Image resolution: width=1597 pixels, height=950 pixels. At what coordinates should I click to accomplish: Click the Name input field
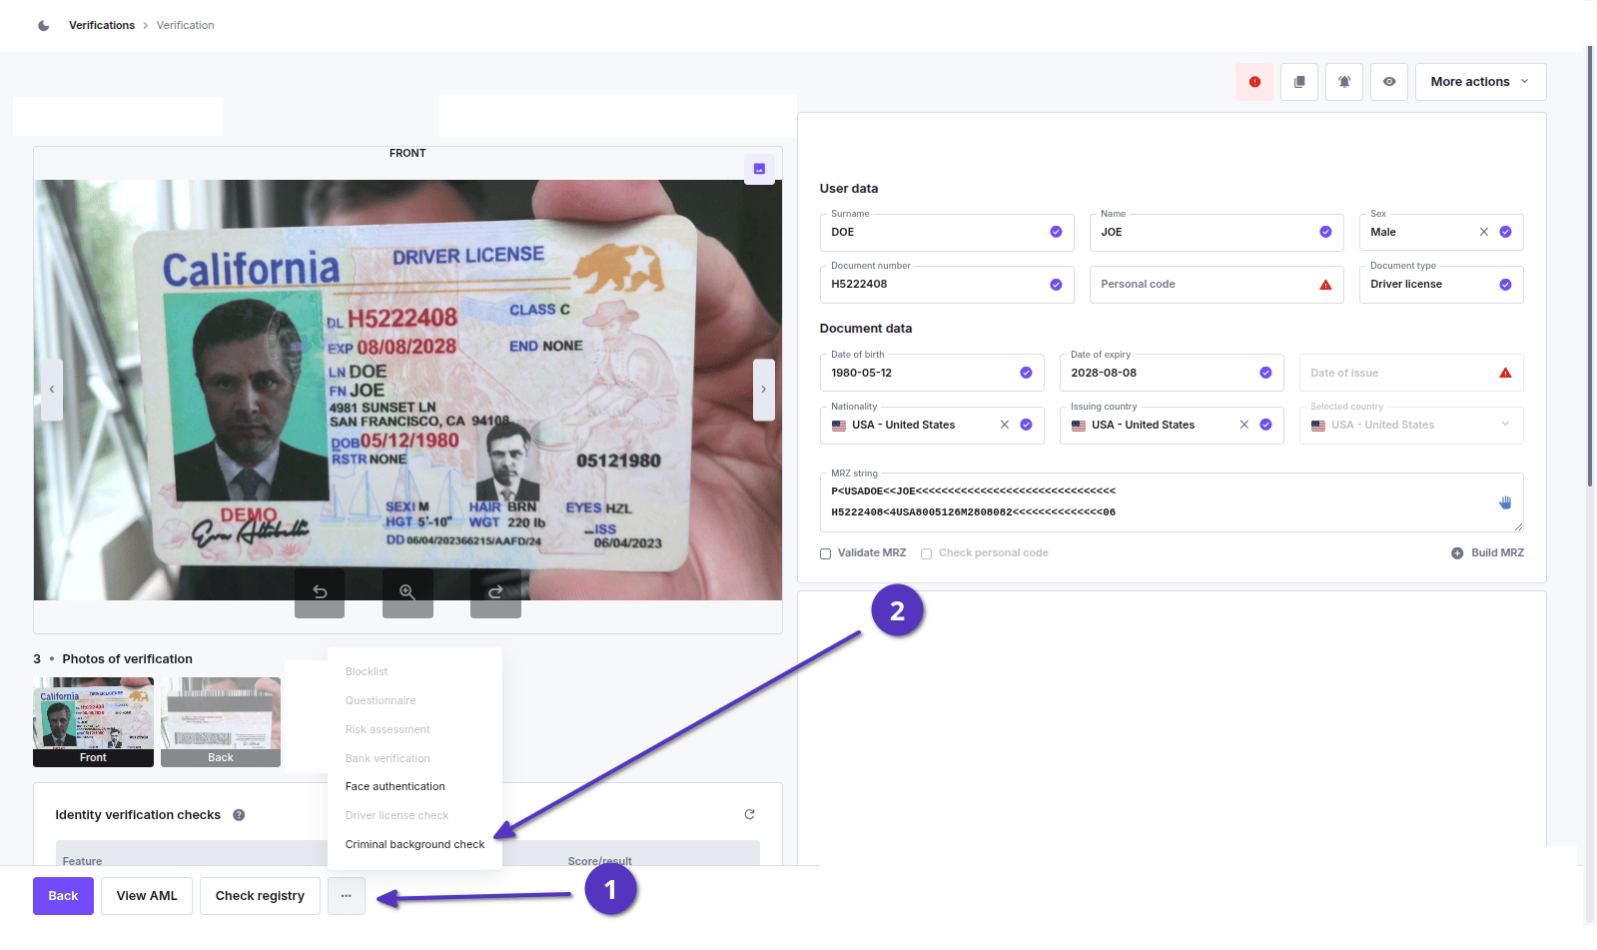click(x=1216, y=233)
